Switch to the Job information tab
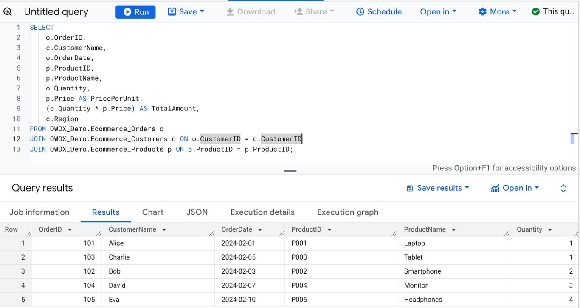The image size is (580, 308). [x=39, y=212]
